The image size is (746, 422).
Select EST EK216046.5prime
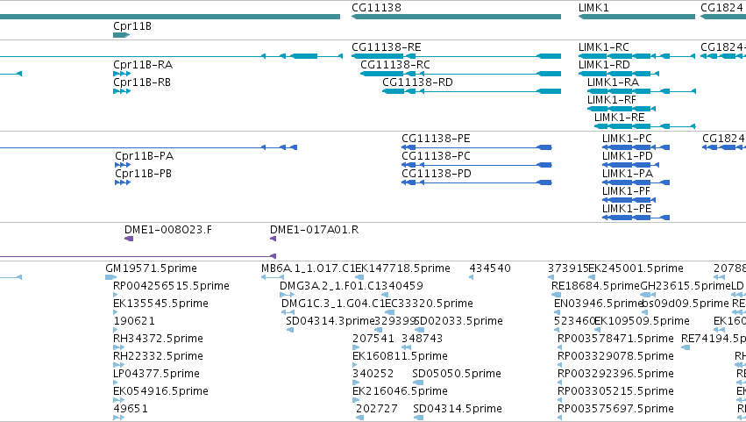point(400,392)
